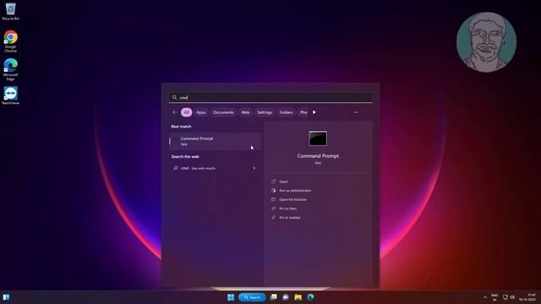Open the volume icon in system tray
This screenshot has height=304, width=541.
click(x=512, y=297)
